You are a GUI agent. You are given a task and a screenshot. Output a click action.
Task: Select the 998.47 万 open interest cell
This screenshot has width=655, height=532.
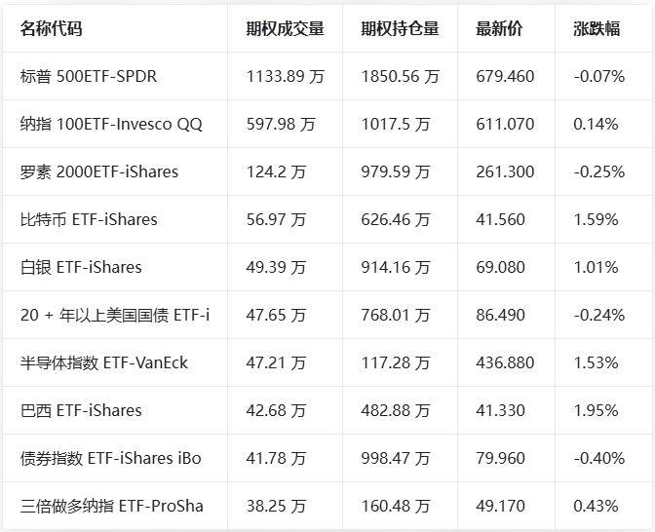395,458
